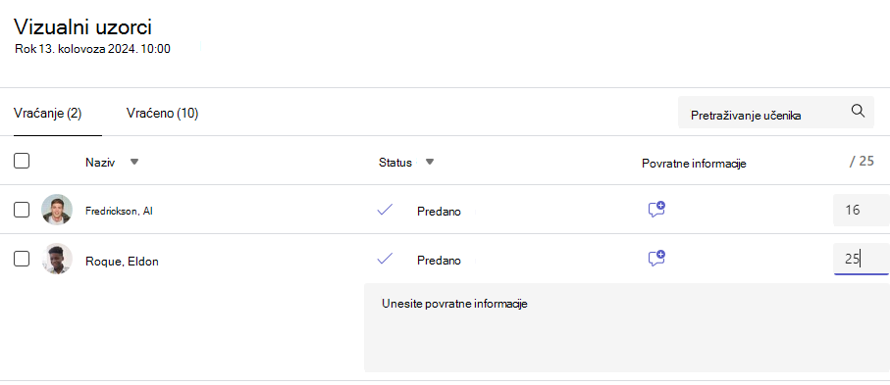Expand the Naziv sort arrow
This screenshot has width=890, height=385.
click(x=134, y=162)
